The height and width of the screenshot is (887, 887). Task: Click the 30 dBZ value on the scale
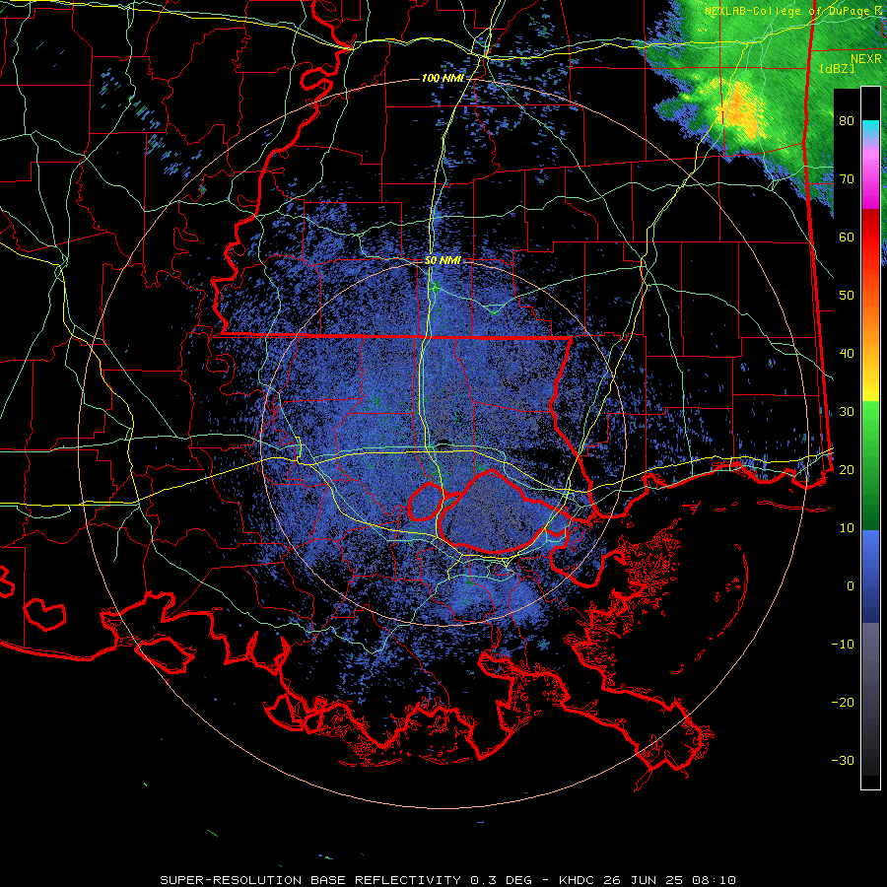pyautogui.click(x=847, y=412)
